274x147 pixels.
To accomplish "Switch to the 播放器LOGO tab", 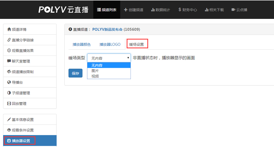I will pos(110,45).
